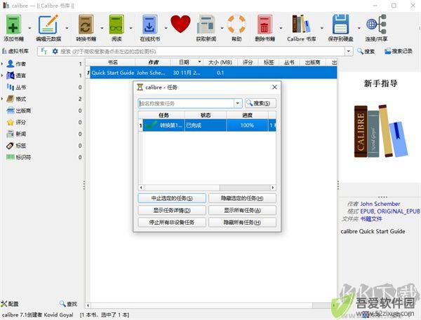Click Save to disk (保存到硬盘) icon

click(340, 25)
